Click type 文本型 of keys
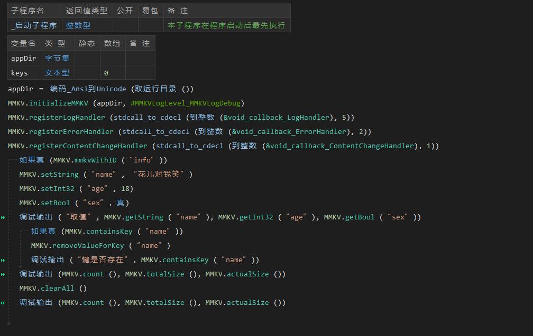 [x=57, y=73]
